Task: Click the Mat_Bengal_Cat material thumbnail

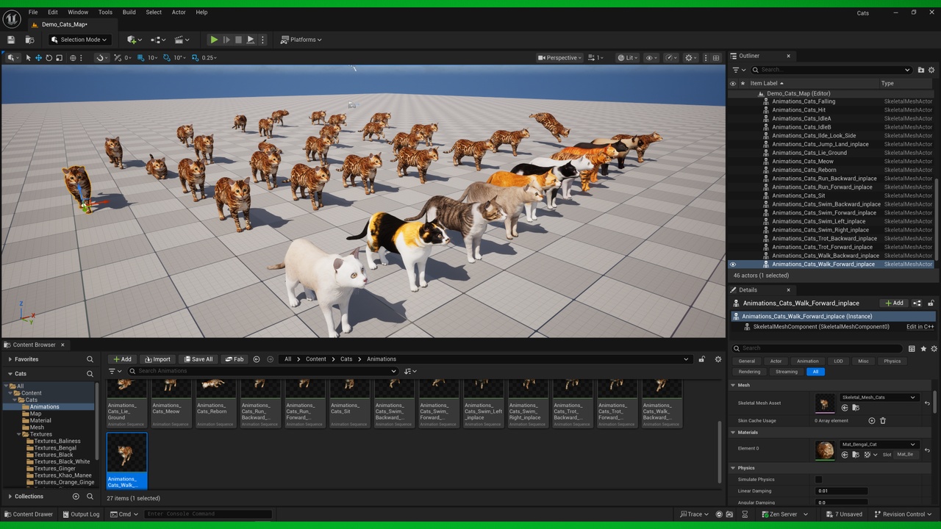Action: coord(825,450)
